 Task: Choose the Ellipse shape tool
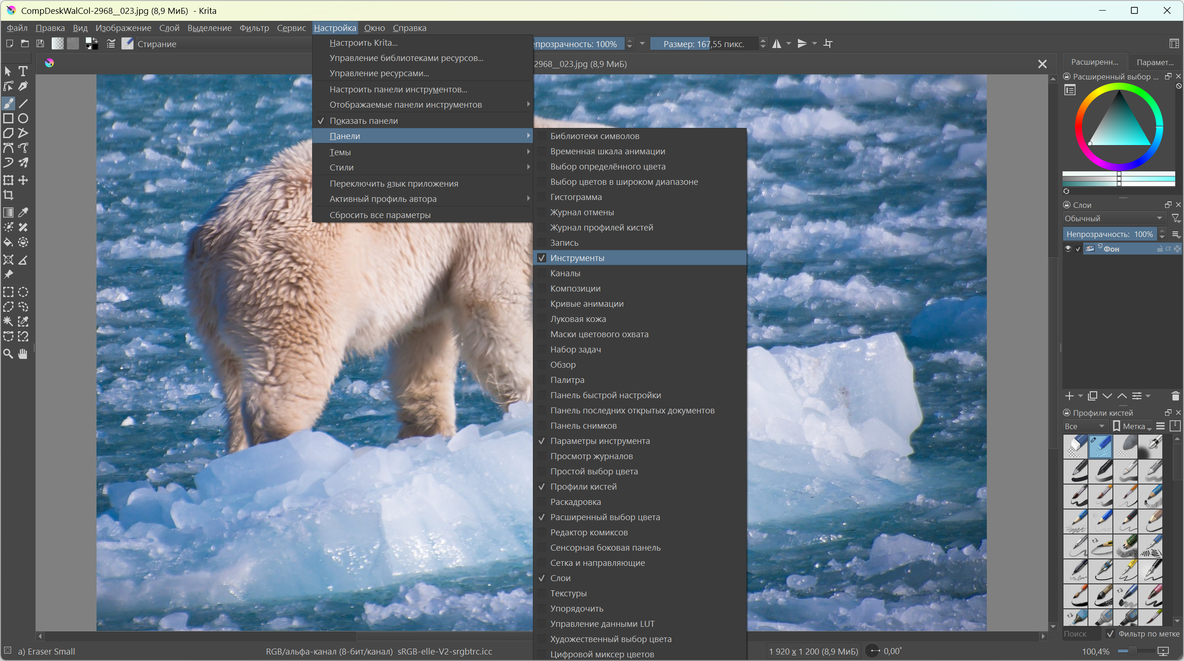pos(23,118)
